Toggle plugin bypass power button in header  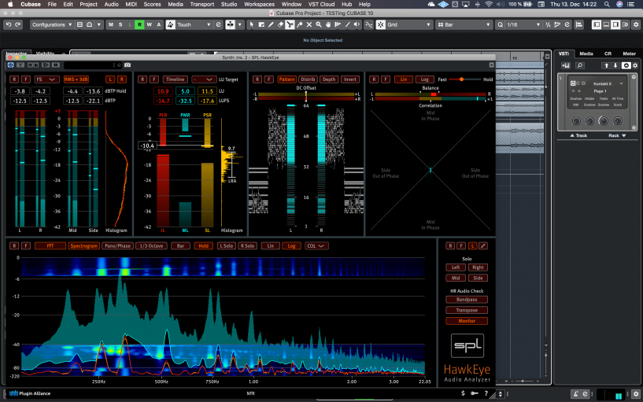click(x=11, y=65)
